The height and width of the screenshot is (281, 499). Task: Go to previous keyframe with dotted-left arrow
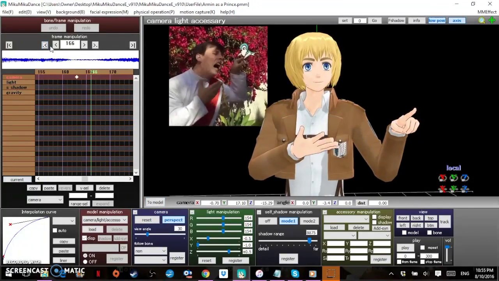click(x=45, y=45)
